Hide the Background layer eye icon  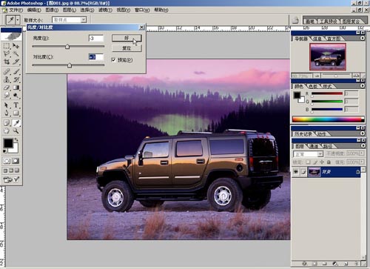[x=296, y=172]
